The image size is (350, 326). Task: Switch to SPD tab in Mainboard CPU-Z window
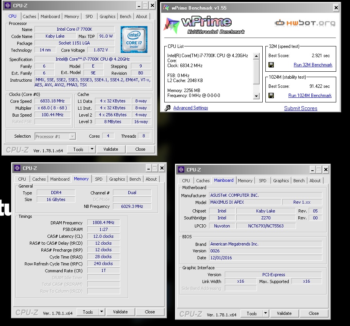pyautogui.click(x=263, y=180)
